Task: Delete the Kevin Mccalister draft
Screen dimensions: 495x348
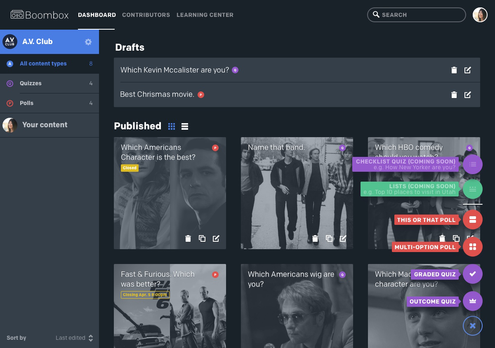Action: click(x=454, y=70)
